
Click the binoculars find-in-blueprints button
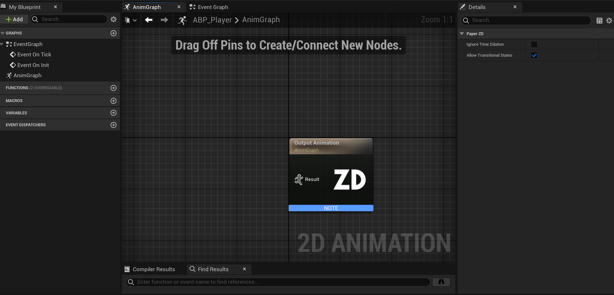tap(441, 282)
